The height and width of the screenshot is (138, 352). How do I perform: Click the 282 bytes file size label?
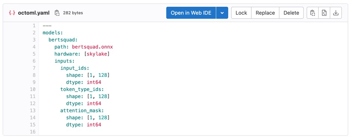(73, 13)
